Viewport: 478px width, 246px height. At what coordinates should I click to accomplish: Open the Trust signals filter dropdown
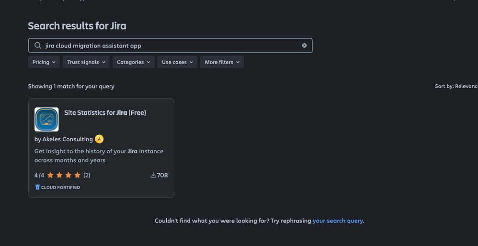(x=86, y=62)
